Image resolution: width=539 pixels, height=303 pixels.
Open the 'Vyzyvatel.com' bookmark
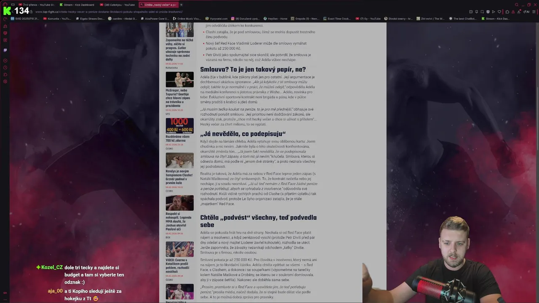(216, 19)
